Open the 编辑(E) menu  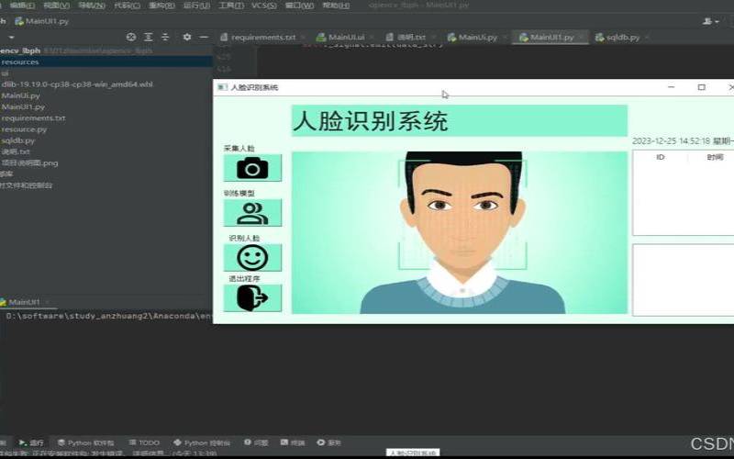22,6
